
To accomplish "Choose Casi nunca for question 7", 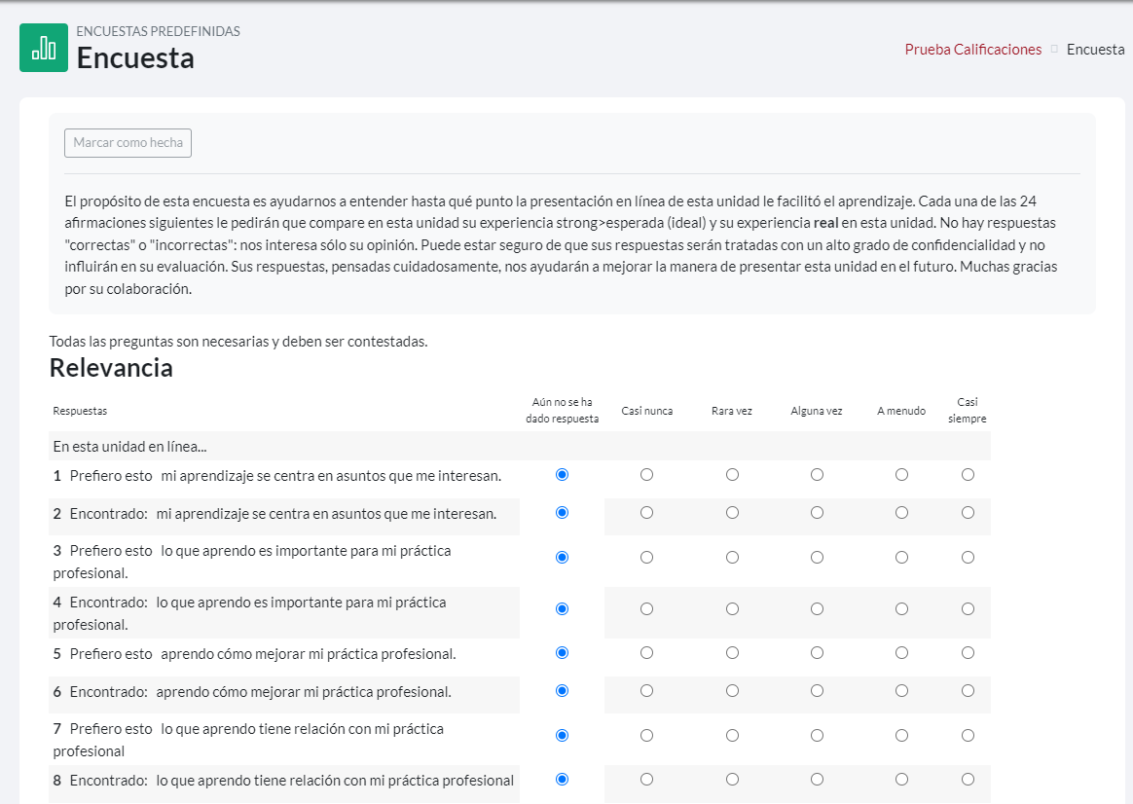I will click(x=647, y=736).
